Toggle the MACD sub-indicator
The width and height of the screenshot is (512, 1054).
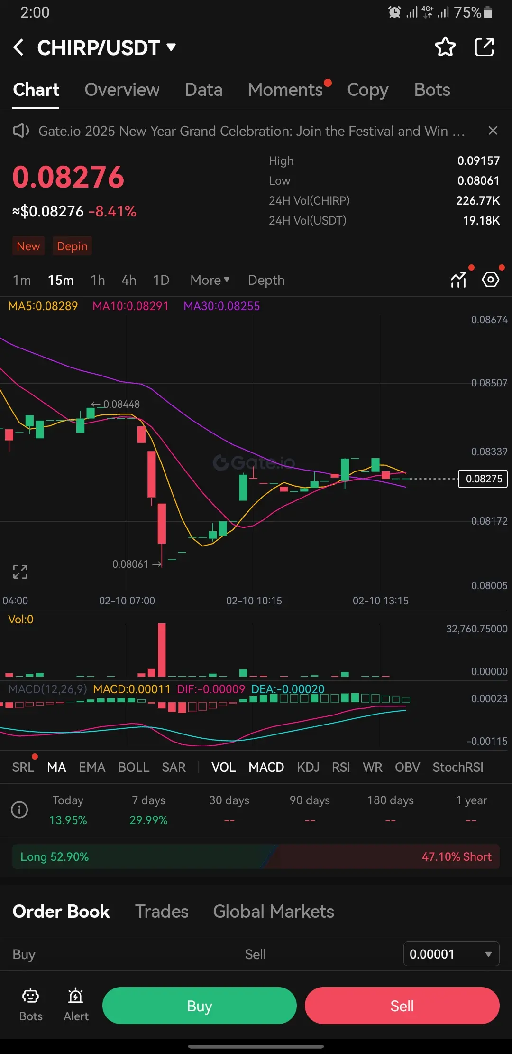(266, 767)
